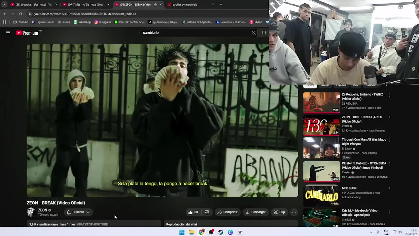Open the tab search dropdown arrow
Screen dimensions: 419x236
click(x=4, y=5)
